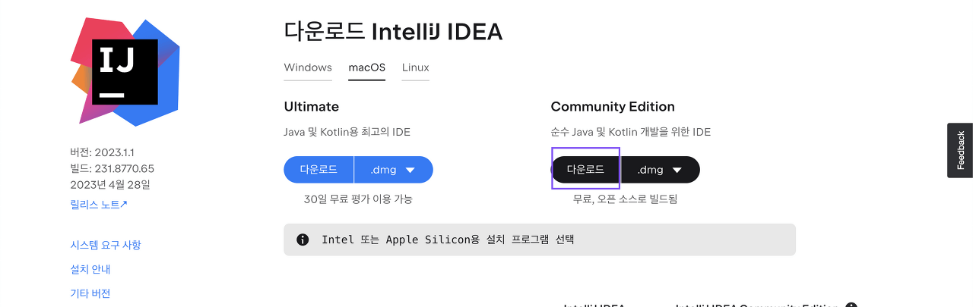Viewport: 973px width, 307px height.
Task: Open the 기타 버전 link
Action: [90, 293]
